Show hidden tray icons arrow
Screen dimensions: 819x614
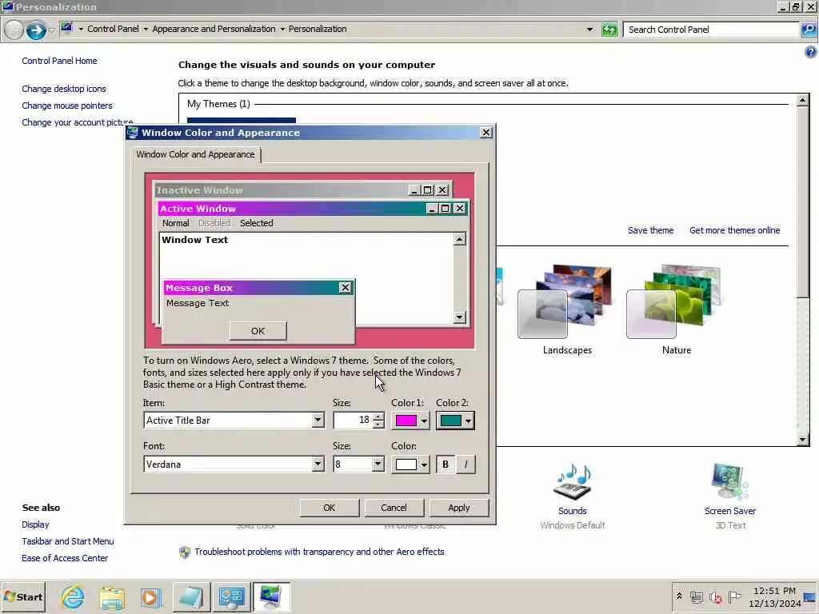coord(679,596)
